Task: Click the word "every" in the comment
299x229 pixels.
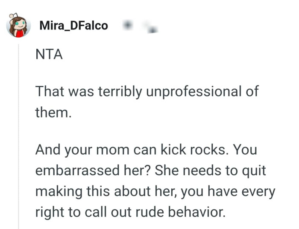Action: tap(258, 191)
